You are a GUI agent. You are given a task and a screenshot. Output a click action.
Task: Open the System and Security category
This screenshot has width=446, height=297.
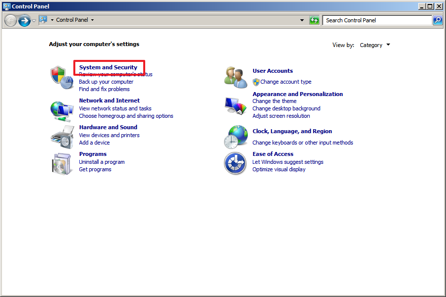click(x=108, y=67)
